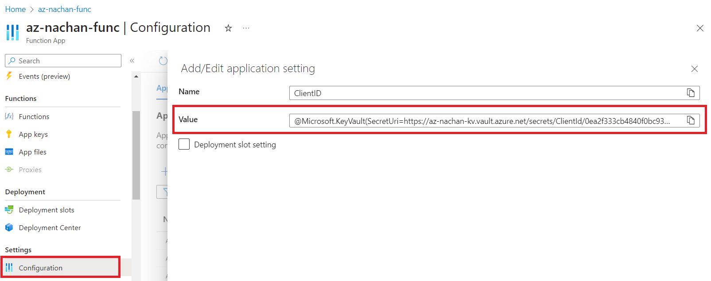This screenshot has width=711, height=281.
Task: Click the refresh icon behind the panel
Action: point(163,61)
